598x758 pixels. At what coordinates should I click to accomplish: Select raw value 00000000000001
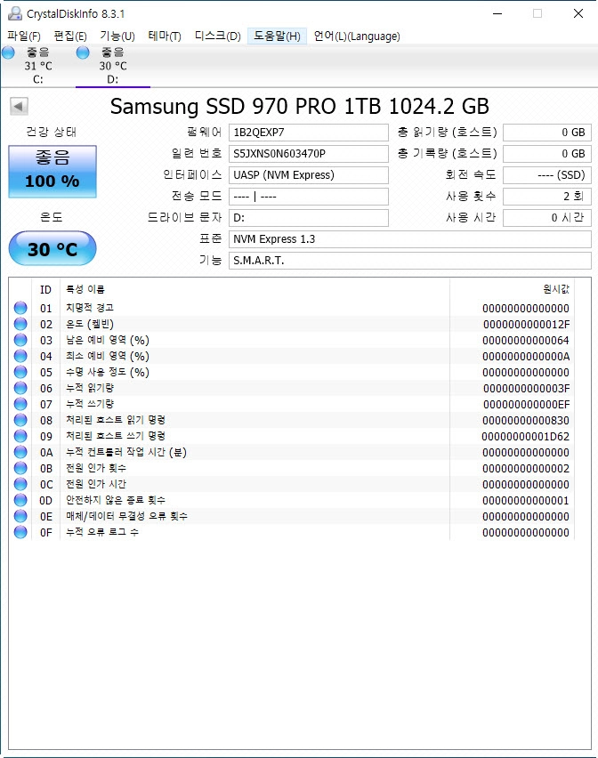point(526,500)
